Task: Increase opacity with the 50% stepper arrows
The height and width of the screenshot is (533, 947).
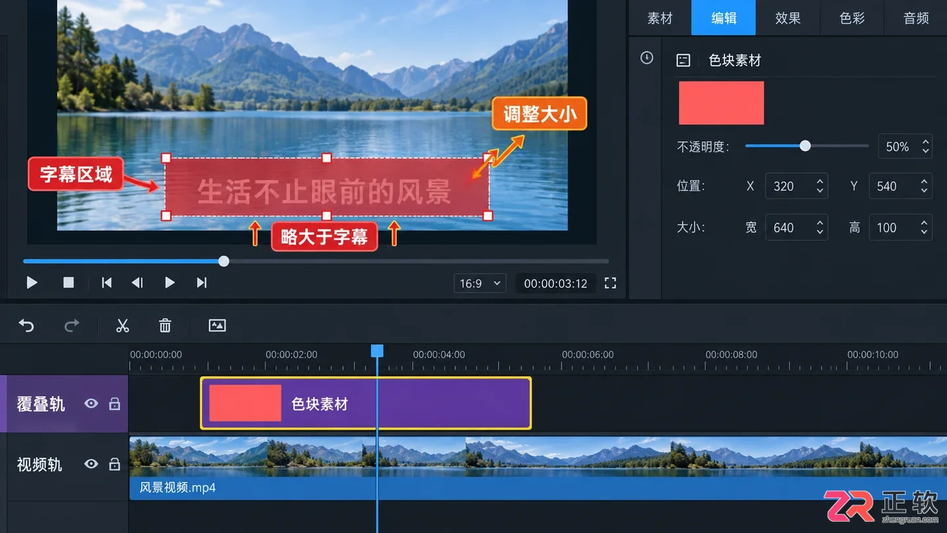Action: tap(926, 141)
